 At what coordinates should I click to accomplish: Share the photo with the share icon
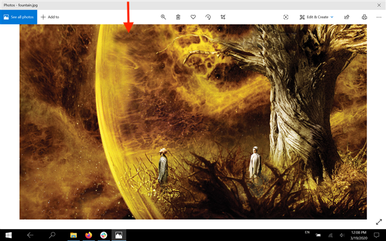pos(347,17)
